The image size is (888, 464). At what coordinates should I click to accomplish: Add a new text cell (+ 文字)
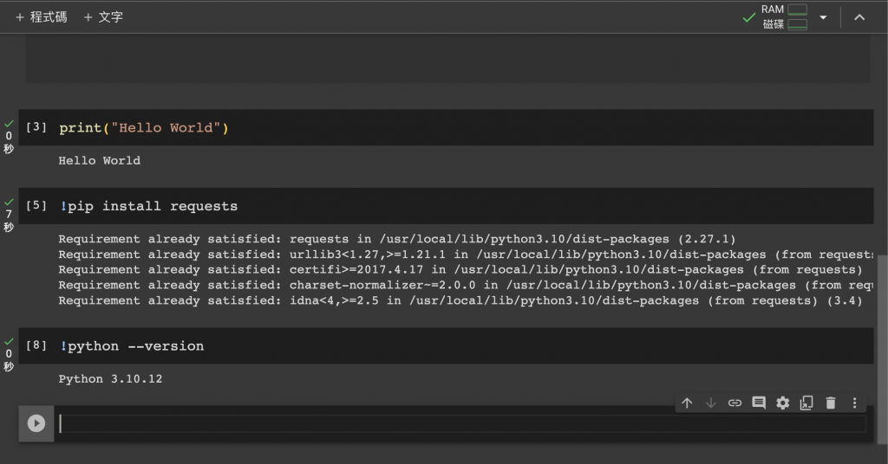[103, 17]
